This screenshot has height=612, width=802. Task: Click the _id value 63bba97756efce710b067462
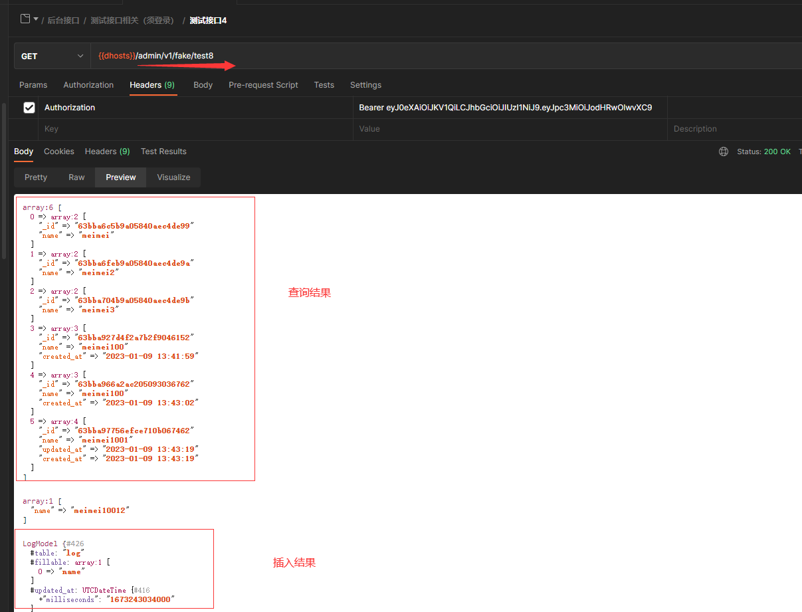pyautogui.click(x=135, y=431)
